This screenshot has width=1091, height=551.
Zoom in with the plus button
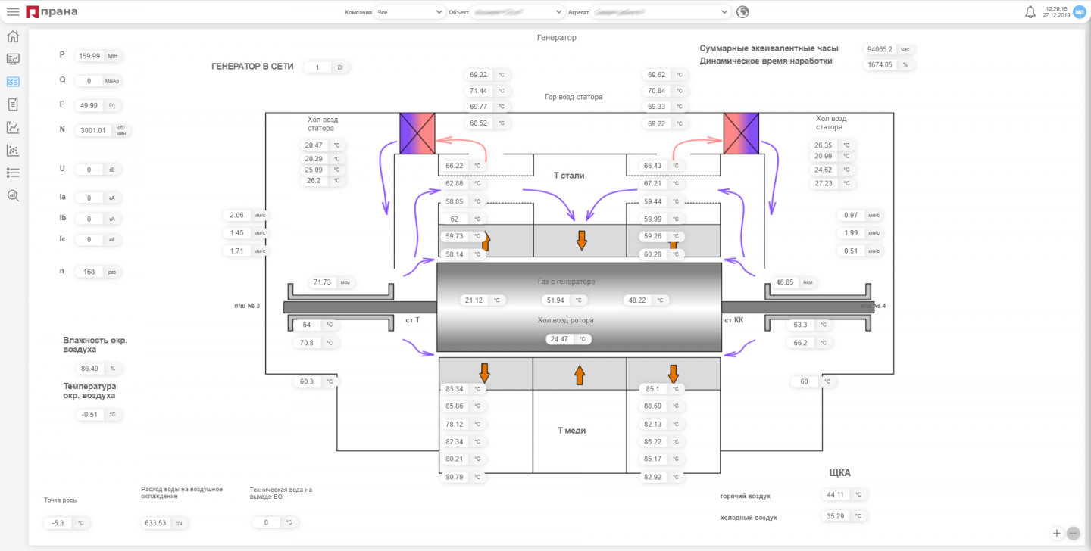tap(1057, 533)
